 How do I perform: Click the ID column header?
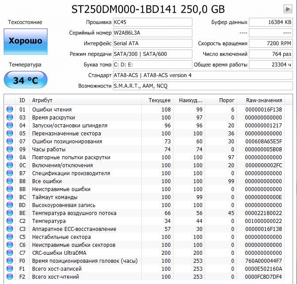(22, 100)
